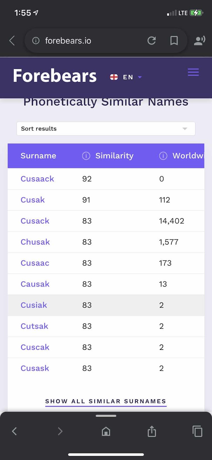Tap the browser back arrow beside address bar
212x460 pixels.
(x=12, y=41)
